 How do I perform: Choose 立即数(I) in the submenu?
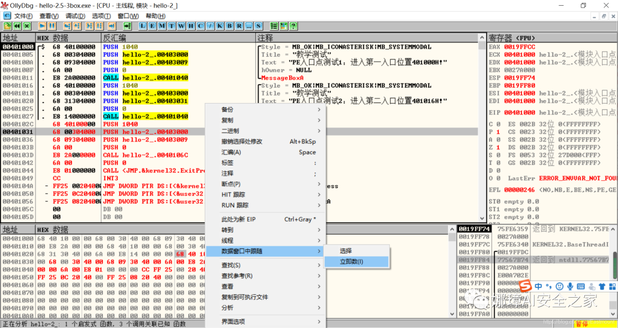(x=356, y=262)
